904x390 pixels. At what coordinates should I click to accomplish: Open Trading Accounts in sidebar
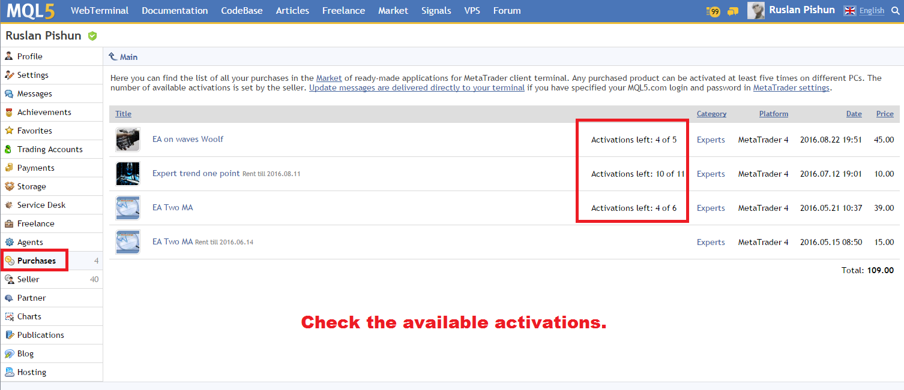pyautogui.click(x=50, y=149)
